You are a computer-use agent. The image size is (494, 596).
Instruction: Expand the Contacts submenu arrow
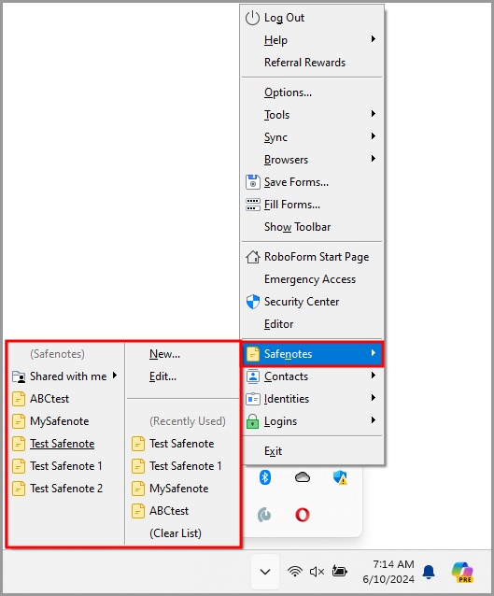click(374, 376)
